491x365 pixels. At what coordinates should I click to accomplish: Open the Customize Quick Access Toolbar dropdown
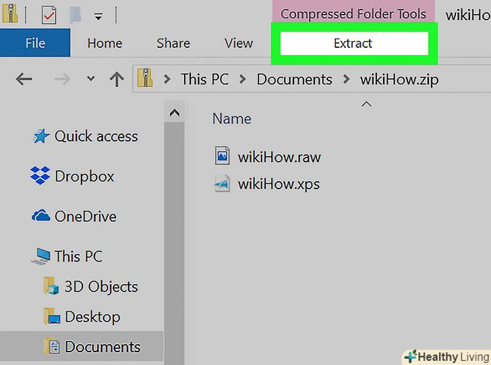click(x=98, y=17)
